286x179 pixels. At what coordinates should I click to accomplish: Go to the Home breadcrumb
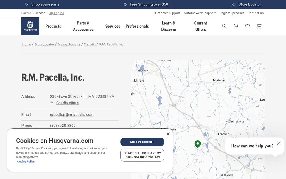click(27, 44)
